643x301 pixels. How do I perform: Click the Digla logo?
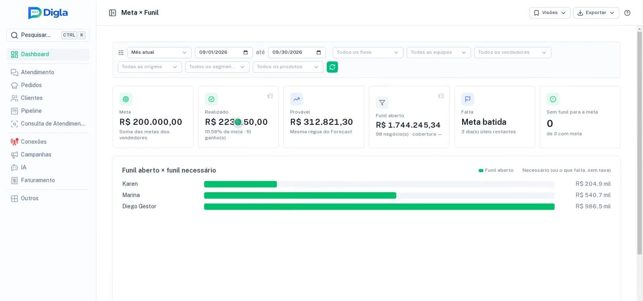point(48,13)
